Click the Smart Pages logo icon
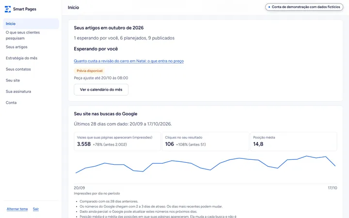Screen dimensions: 349x218 tap(8, 9)
